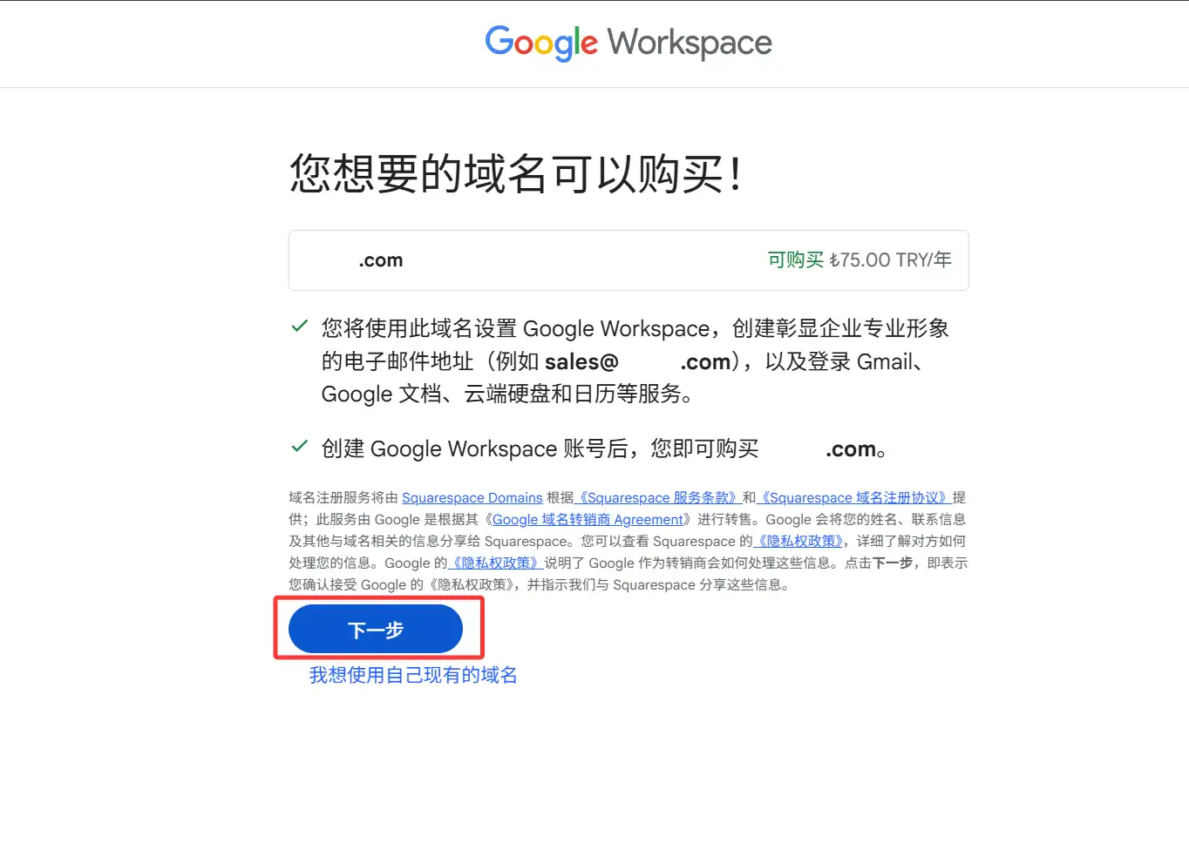
Task: Open the Squarespace 服务条款 link
Action: [x=658, y=497]
